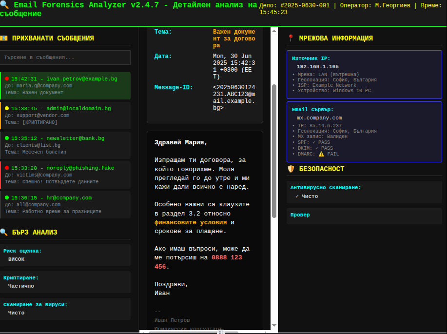The width and height of the screenshot is (447, 334).
Task: Click the pin icon beside МРЕЖОВА ИНФОРМАЦИЯ
Action: 291,38
